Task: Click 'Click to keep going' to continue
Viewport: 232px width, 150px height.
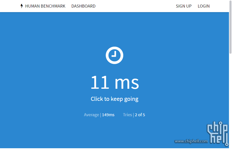Action: [114, 99]
